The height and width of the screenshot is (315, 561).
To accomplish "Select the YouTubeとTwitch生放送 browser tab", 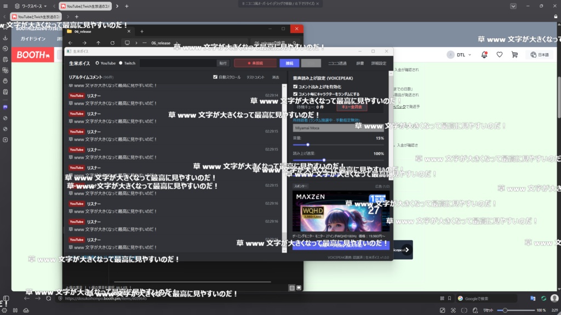I will (x=85, y=6).
